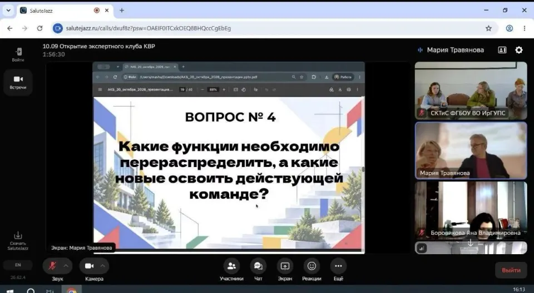Click the signal strength icon on bottom tile

pyautogui.click(x=422, y=248)
